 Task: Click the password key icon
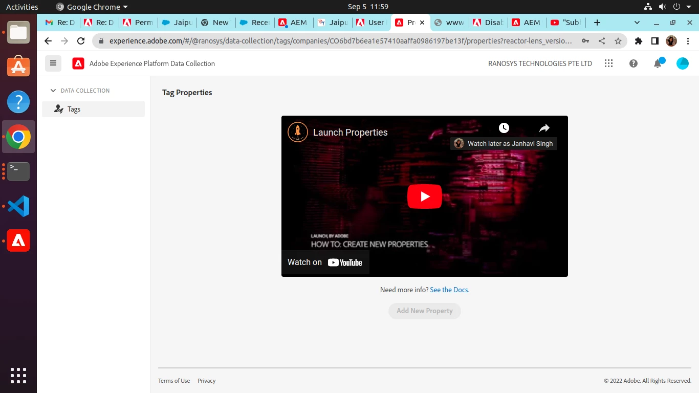click(x=585, y=41)
